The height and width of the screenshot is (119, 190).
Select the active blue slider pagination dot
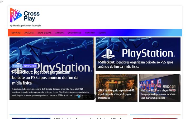click(79, 97)
